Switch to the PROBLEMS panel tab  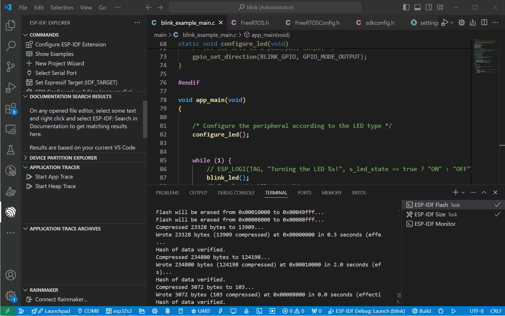click(167, 193)
